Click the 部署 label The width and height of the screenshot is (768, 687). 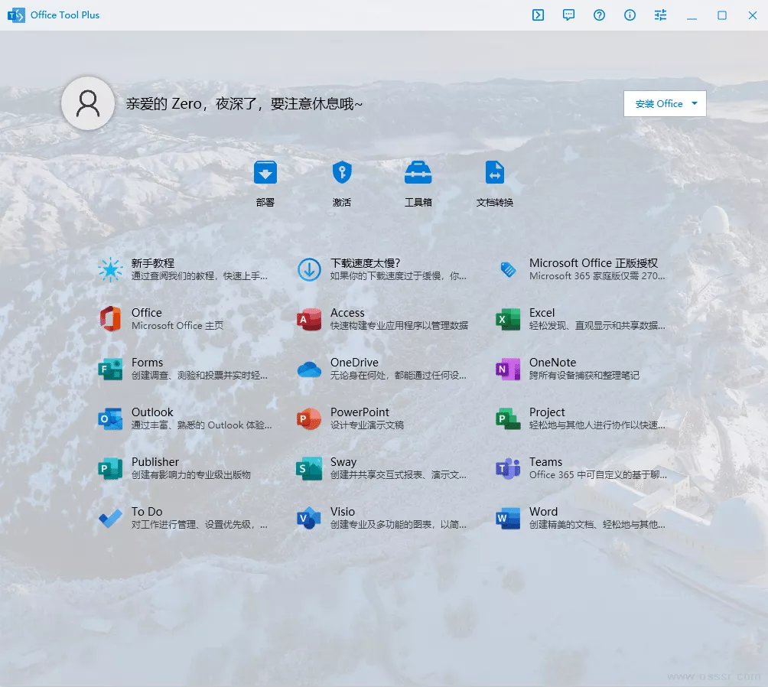pos(265,203)
